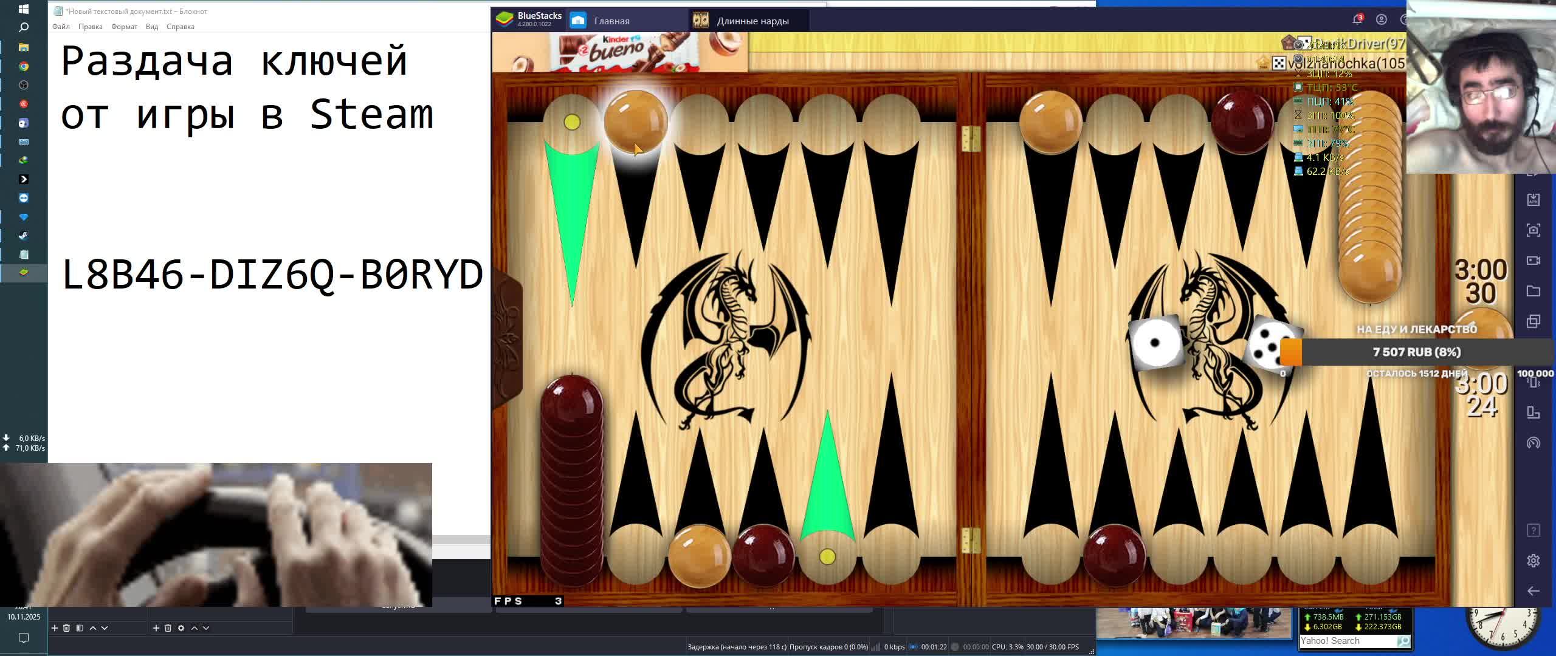Click the BlueStacks notification bell icon
Screen dimensions: 1556x656
(x=1357, y=20)
